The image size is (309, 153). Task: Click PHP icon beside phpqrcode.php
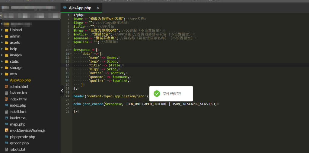(7, 137)
